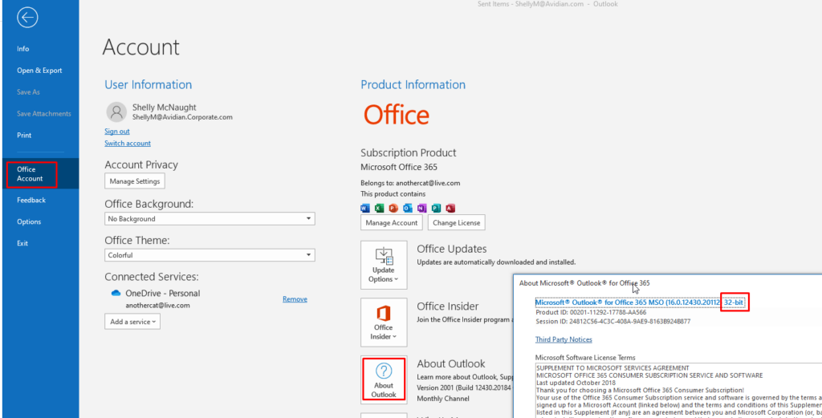822x418 pixels.
Task: Click the OneDrive cloud icon in Connected Services
Action: pos(116,294)
